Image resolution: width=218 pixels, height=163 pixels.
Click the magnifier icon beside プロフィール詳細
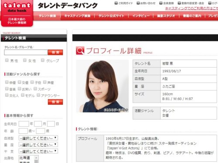click(x=80, y=51)
